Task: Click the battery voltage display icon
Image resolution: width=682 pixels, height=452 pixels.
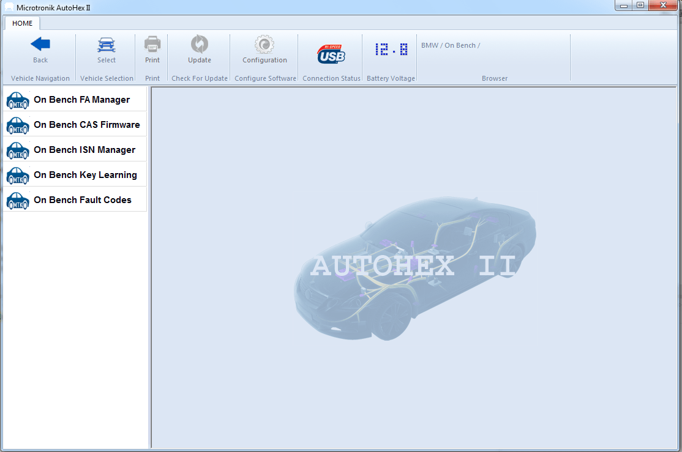Action: (390, 49)
